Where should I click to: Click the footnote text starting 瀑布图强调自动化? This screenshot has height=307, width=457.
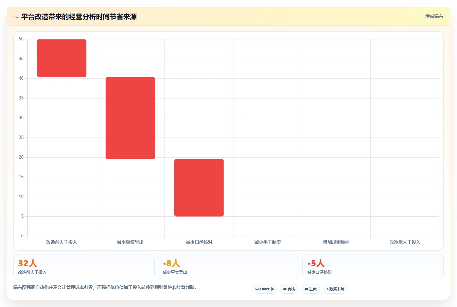pyautogui.click(x=105, y=287)
